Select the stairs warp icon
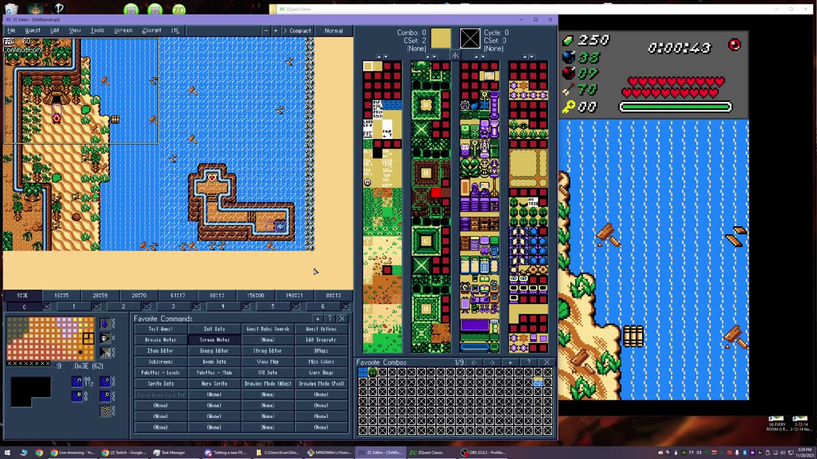 pos(105,353)
